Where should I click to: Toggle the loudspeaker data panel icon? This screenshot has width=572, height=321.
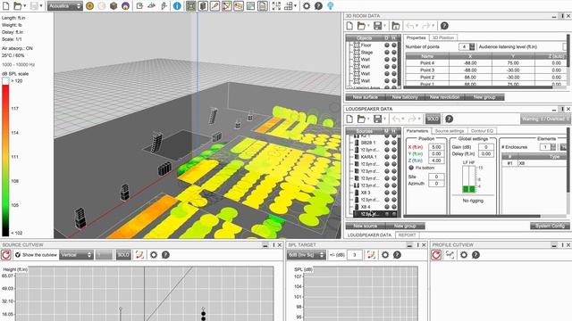[x=203, y=6]
